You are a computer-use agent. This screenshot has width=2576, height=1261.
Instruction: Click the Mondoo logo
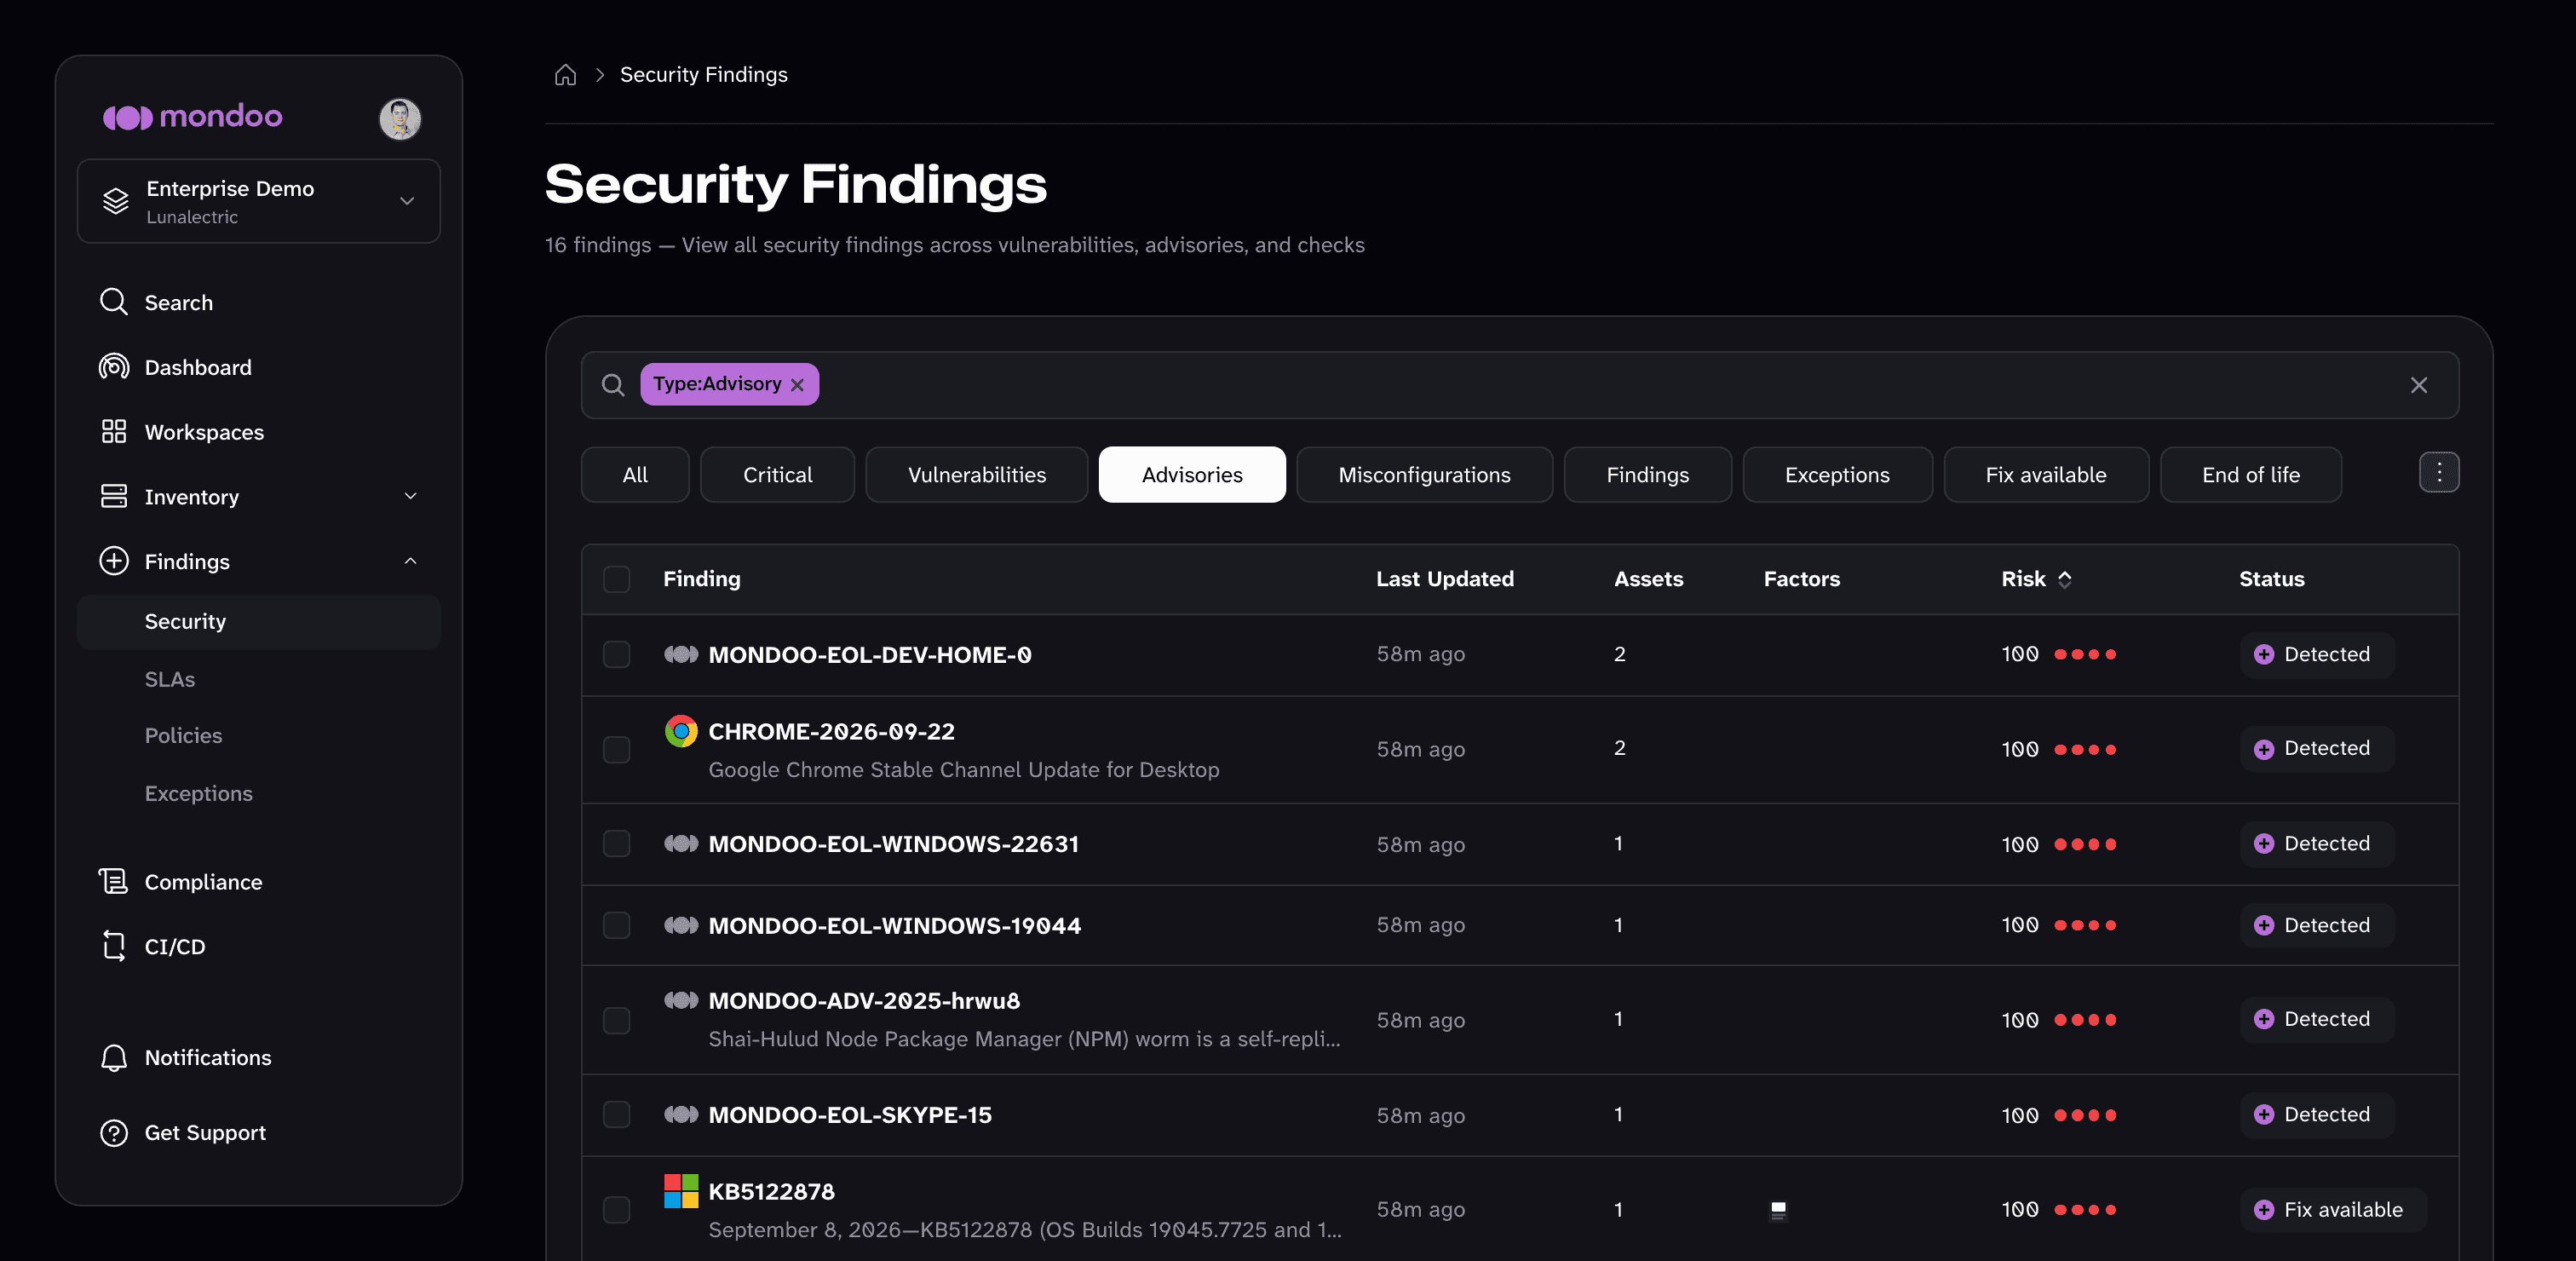193,117
